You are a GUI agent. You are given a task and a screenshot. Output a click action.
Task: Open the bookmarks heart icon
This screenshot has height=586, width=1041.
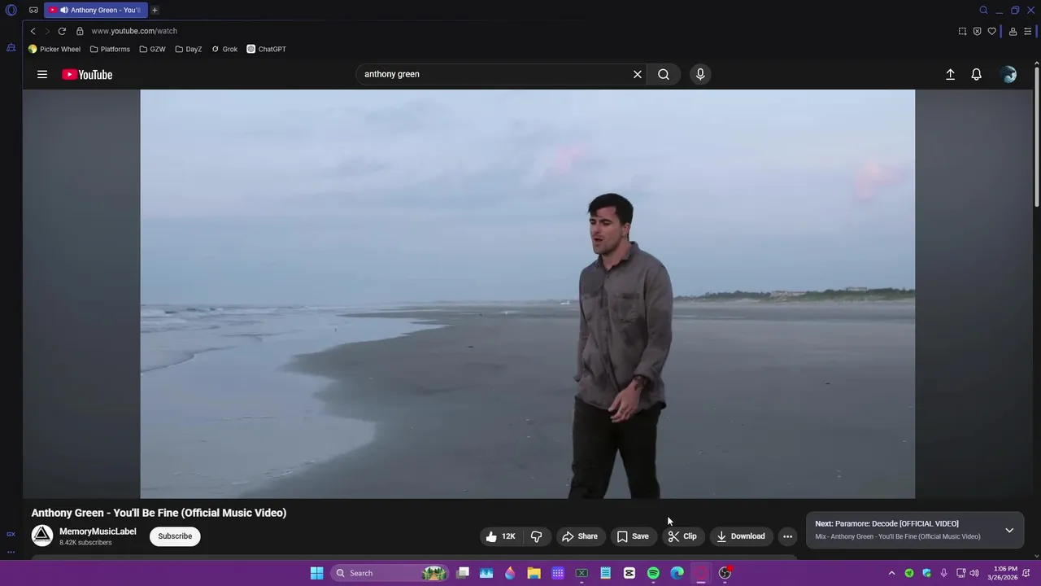991,31
